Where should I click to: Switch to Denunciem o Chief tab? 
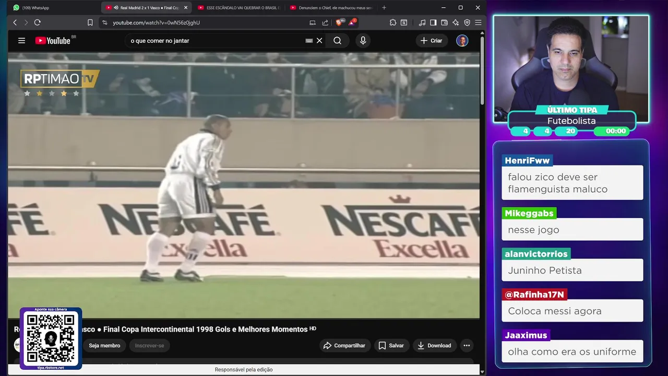point(330,8)
